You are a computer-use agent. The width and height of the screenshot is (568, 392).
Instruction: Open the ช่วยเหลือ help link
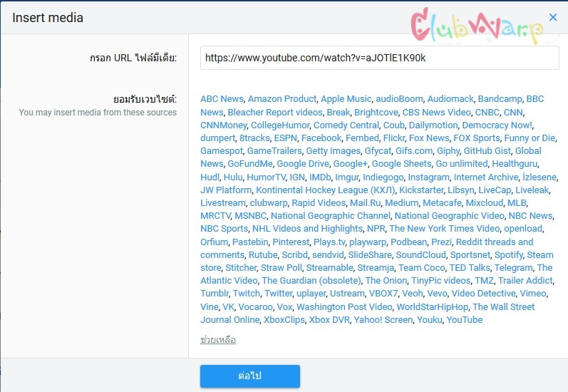(x=218, y=340)
